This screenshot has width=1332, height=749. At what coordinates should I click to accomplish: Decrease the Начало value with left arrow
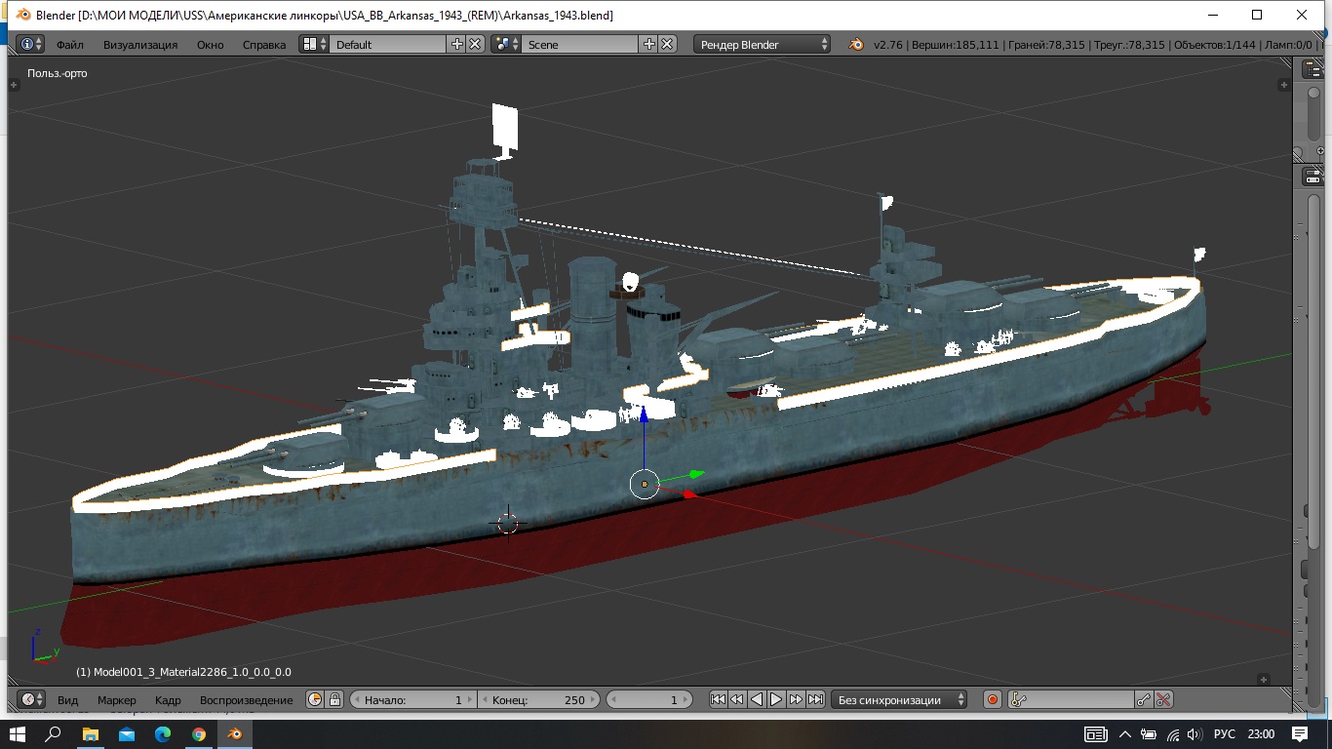[357, 699]
